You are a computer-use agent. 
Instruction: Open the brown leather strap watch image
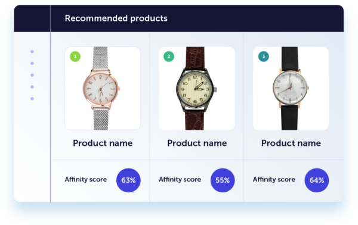coord(197,88)
